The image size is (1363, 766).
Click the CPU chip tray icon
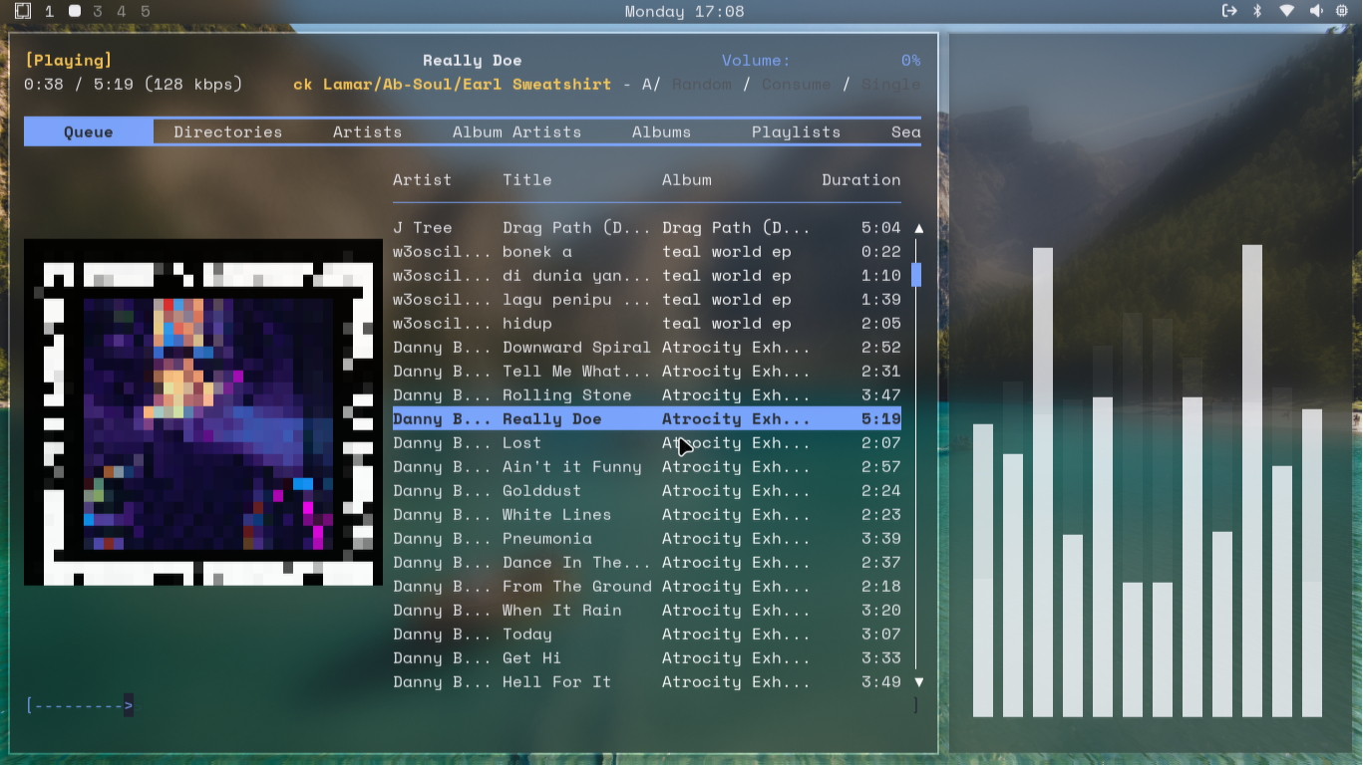pos(1342,11)
